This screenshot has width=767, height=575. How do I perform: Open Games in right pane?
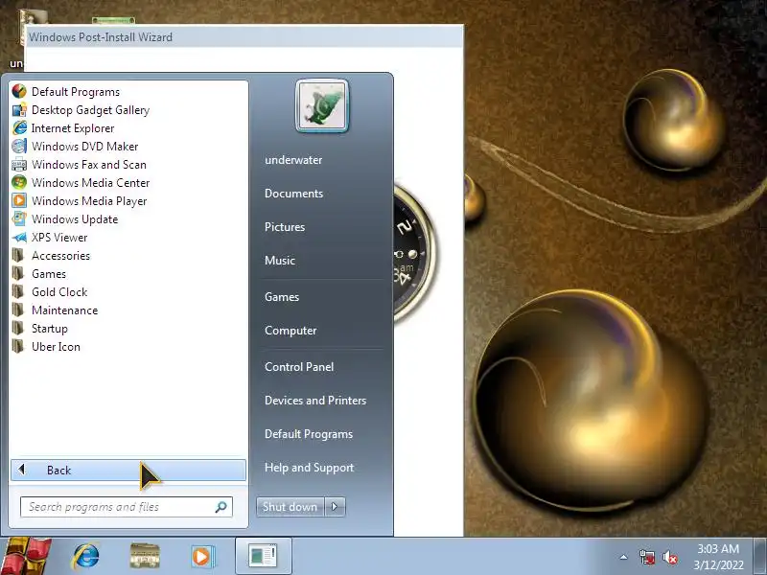click(x=282, y=297)
